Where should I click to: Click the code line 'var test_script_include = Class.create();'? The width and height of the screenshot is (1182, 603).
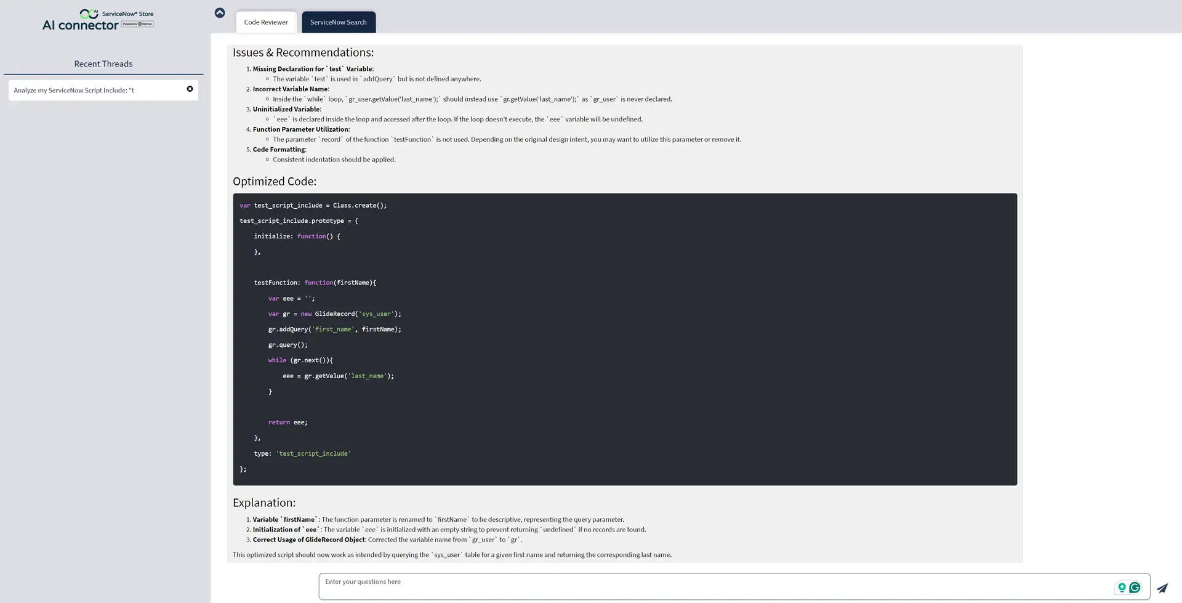point(313,206)
